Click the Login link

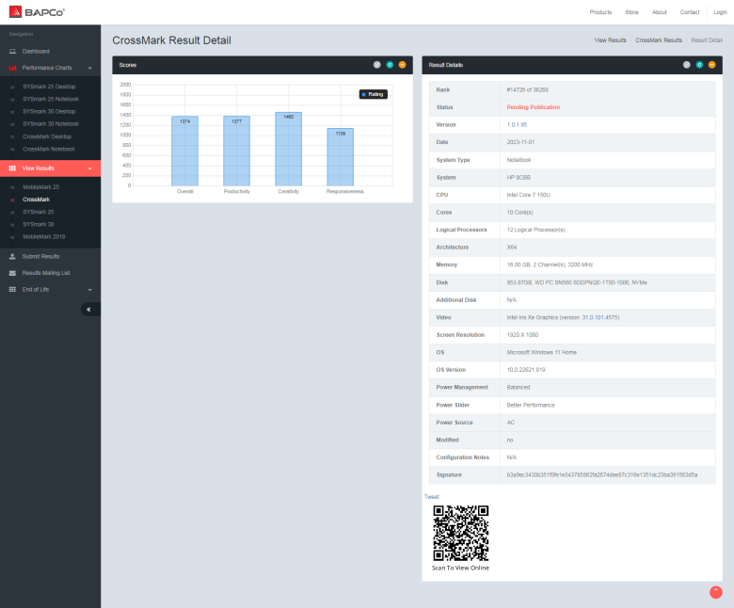720,12
